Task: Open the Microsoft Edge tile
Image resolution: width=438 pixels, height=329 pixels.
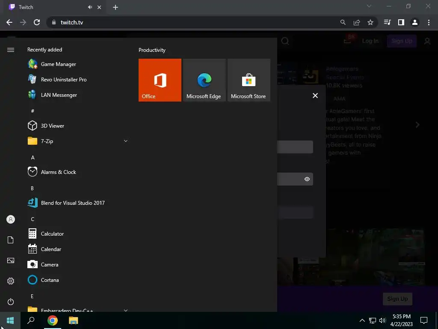Action: 204,80
